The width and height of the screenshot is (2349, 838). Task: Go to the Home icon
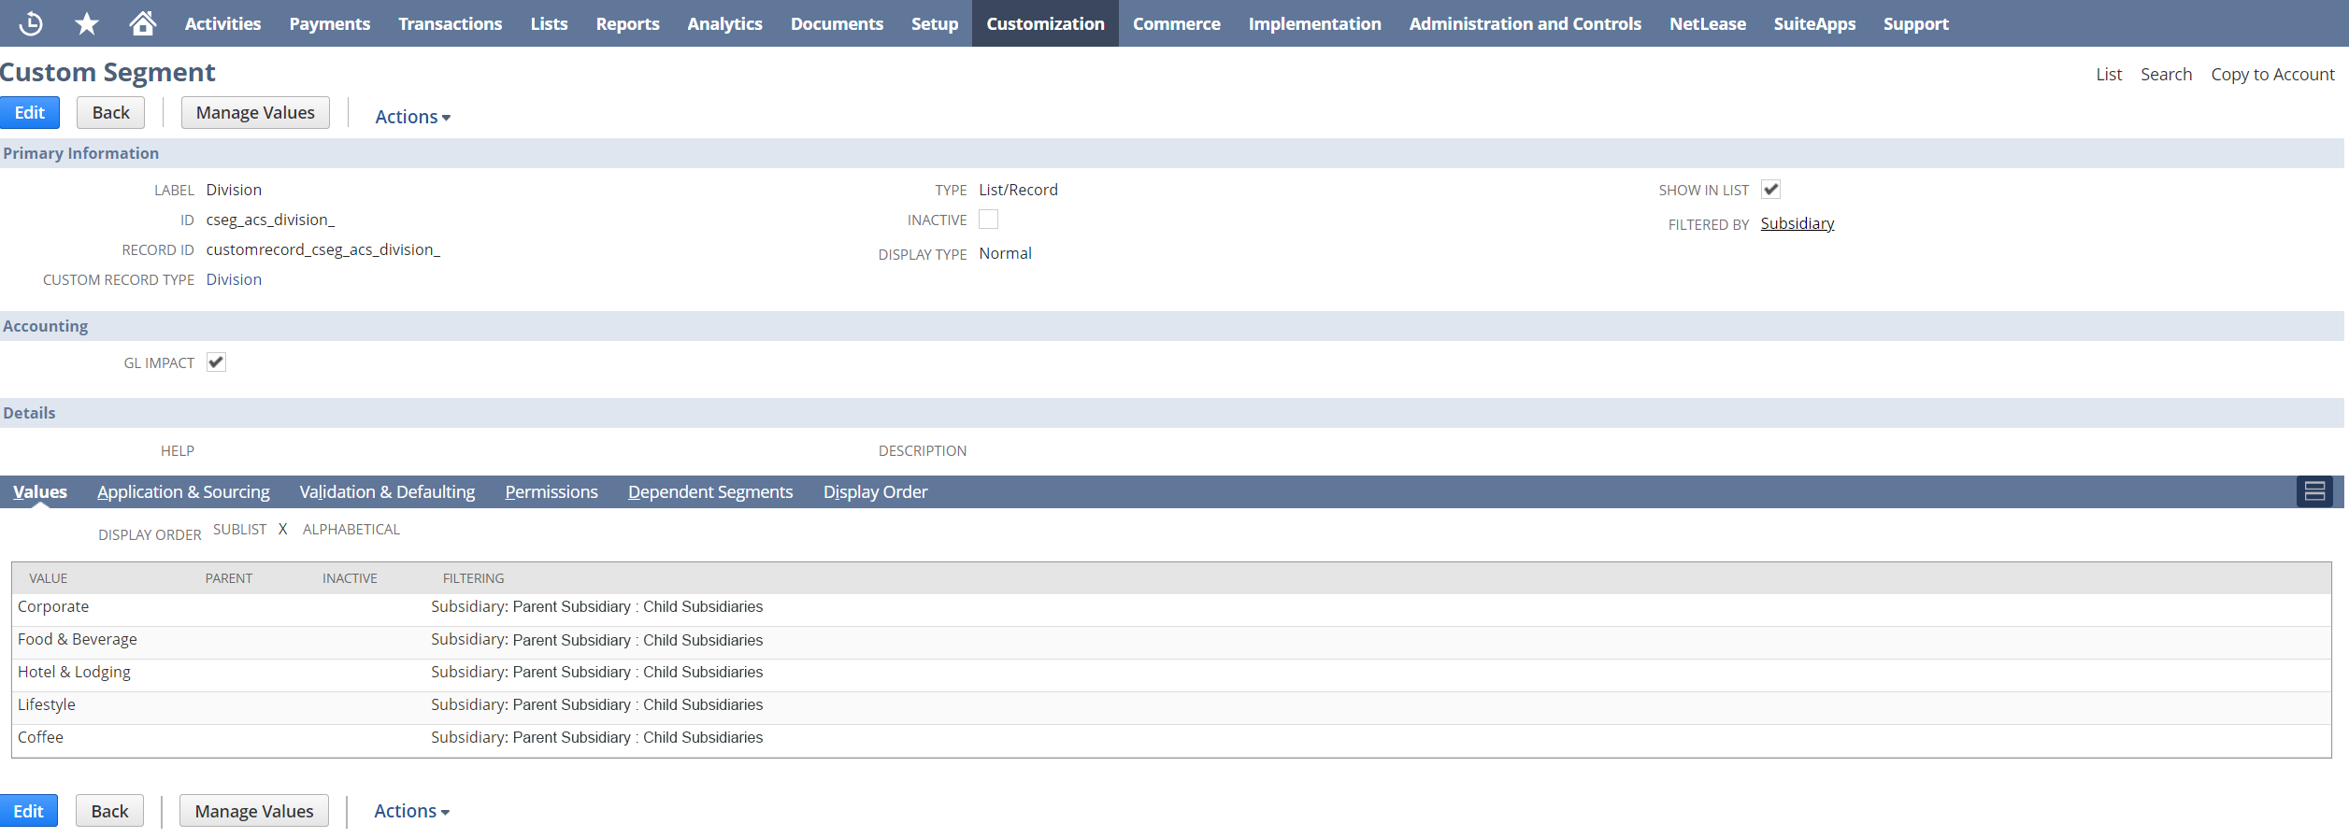[x=142, y=23]
